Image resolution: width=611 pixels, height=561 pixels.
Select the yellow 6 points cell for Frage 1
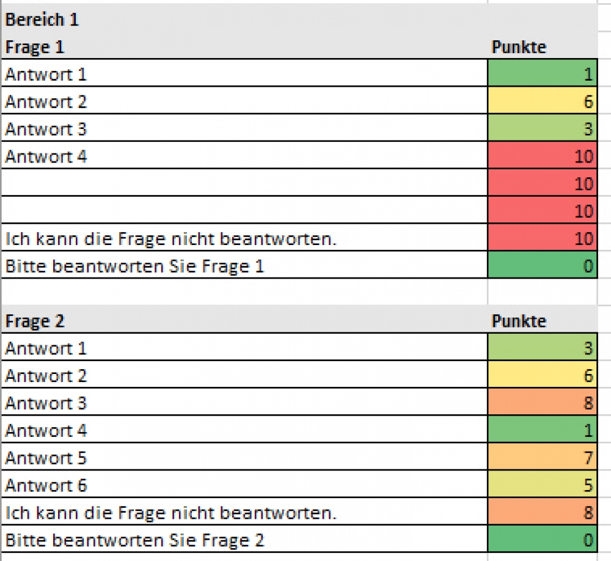(543, 101)
